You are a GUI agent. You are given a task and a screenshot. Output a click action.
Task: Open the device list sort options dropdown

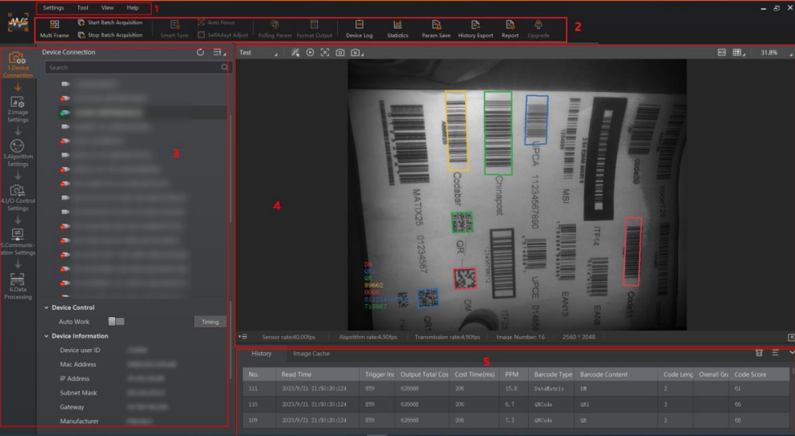(219, 52)
